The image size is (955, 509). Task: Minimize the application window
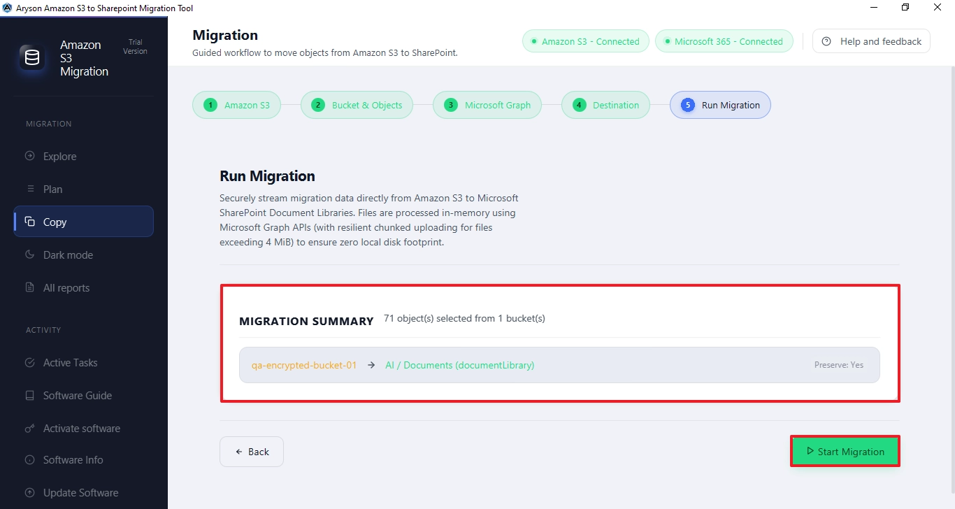point(874,8)
